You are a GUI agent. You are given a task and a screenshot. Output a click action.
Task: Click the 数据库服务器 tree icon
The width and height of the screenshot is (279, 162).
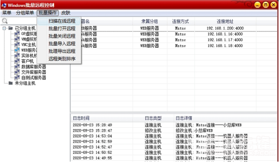click(17, 67)
